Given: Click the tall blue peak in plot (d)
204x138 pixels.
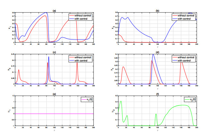Looking at the screenshot, I should click(153, 55).
